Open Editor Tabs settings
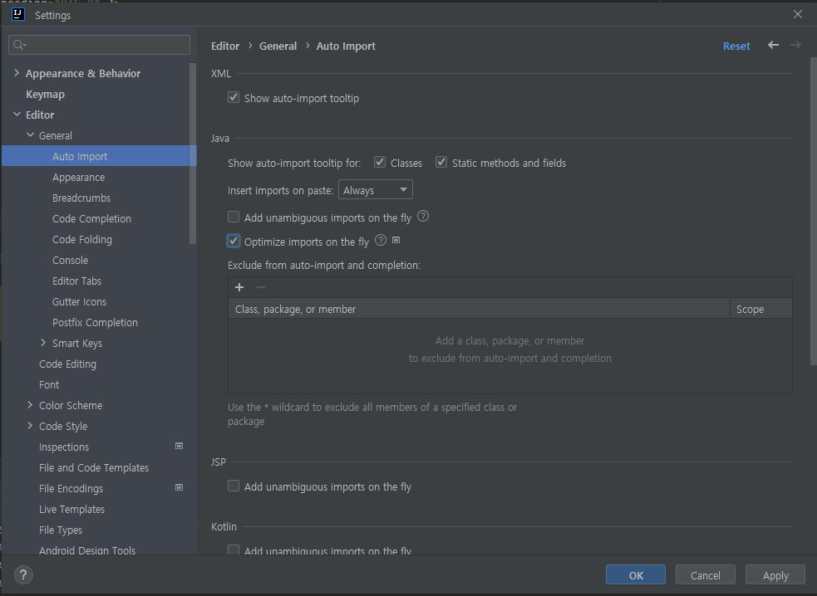817x596 pixels. tap(77, 281)
